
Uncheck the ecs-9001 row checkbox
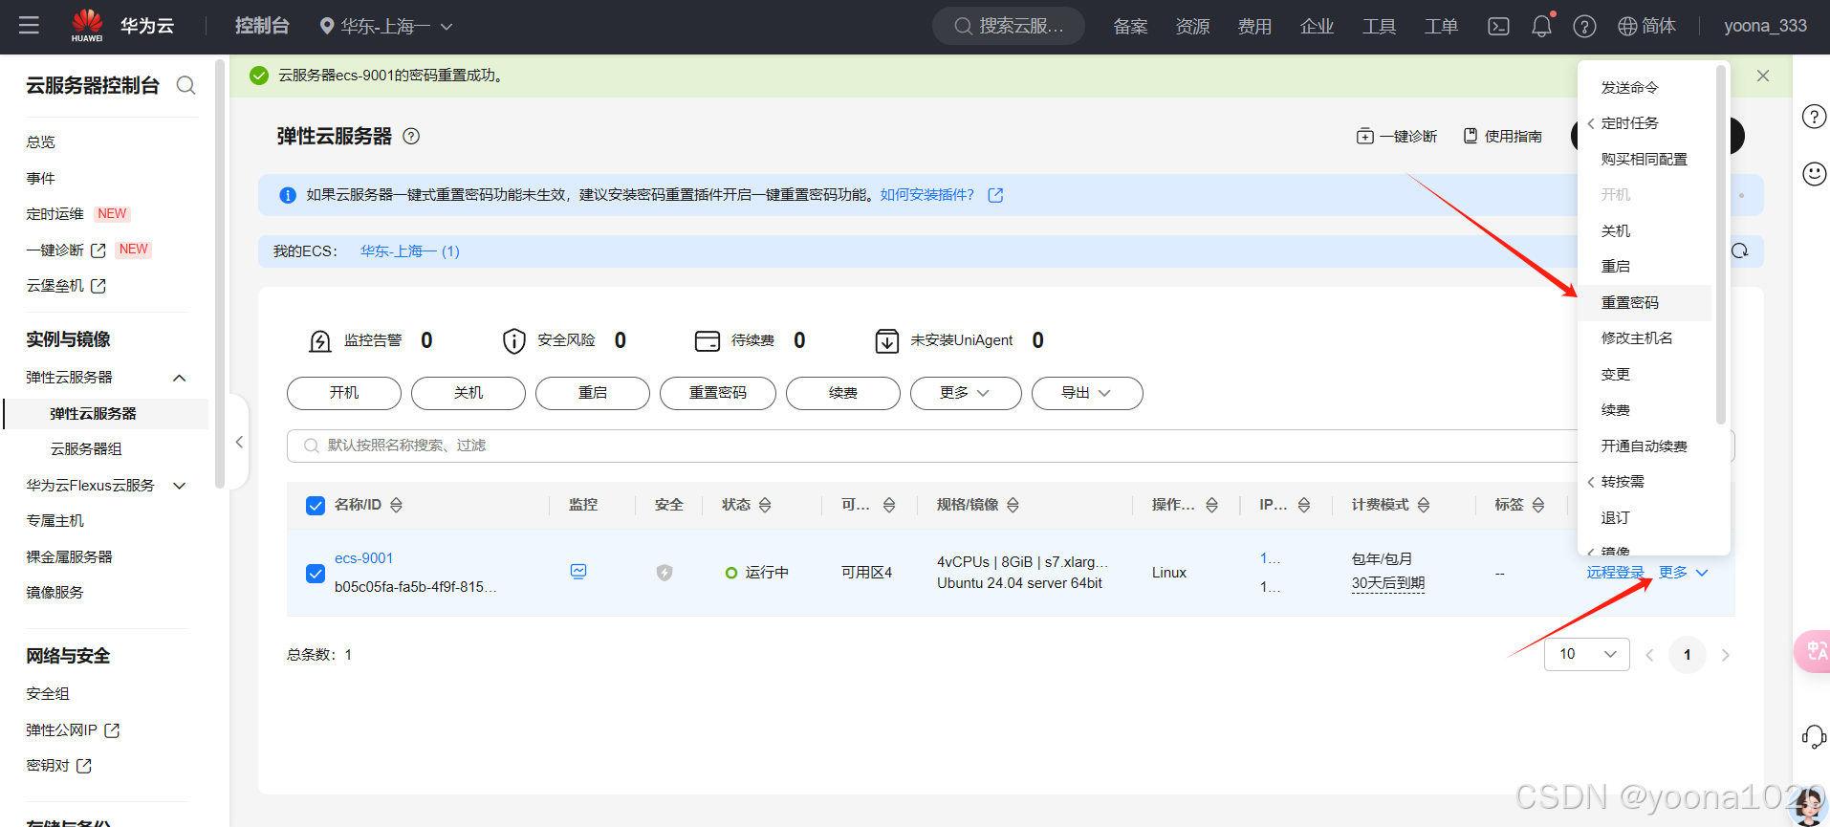[x=316, y=574]
